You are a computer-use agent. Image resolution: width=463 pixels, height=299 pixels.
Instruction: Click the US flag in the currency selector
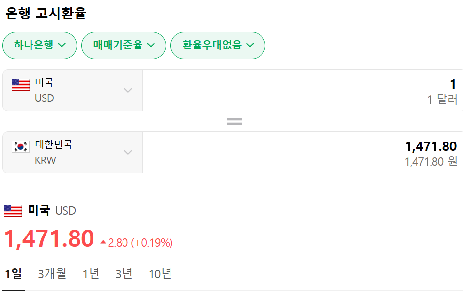pos(20,85)
